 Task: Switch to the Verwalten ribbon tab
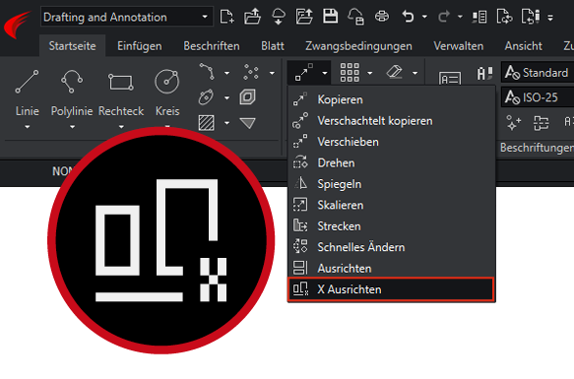click(x=459, y=46)
